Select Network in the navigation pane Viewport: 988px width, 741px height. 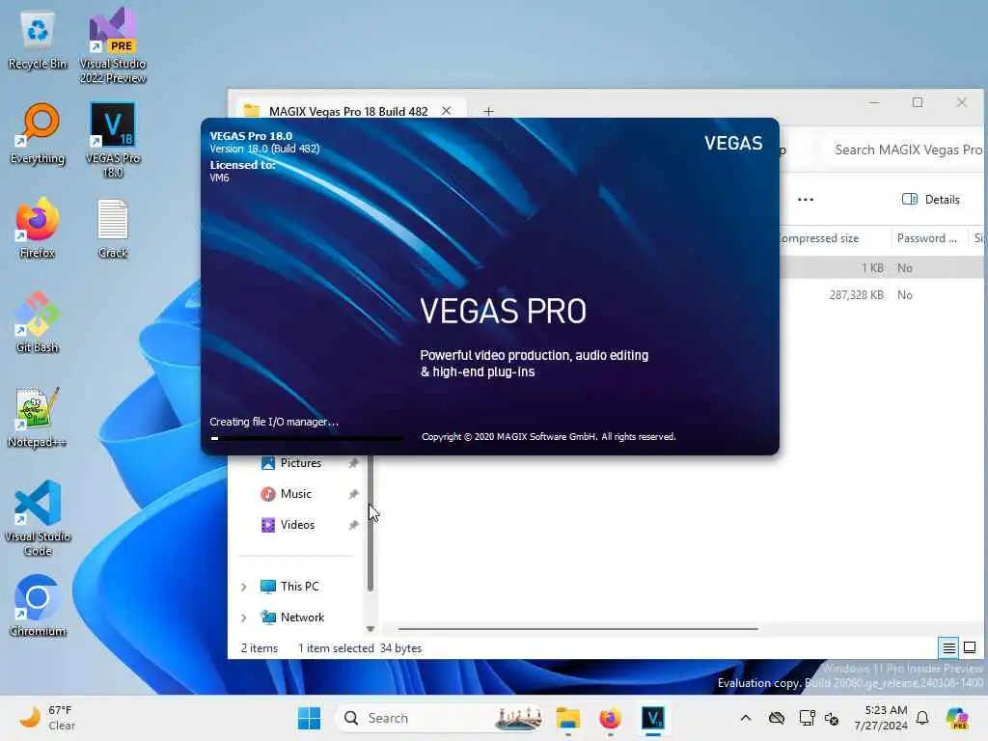[x=302, y=617]
